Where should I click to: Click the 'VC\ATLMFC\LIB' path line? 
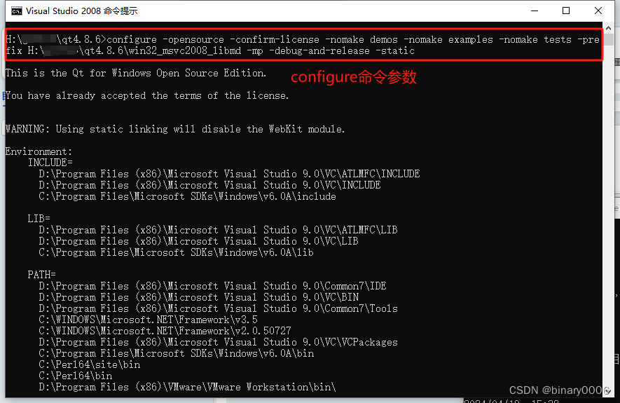(x=218, y=230)
